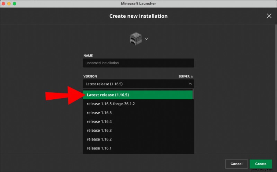Viewport: 277px width, 172px height.
Task: Click the SERVER download link
Action: [186, 76]
